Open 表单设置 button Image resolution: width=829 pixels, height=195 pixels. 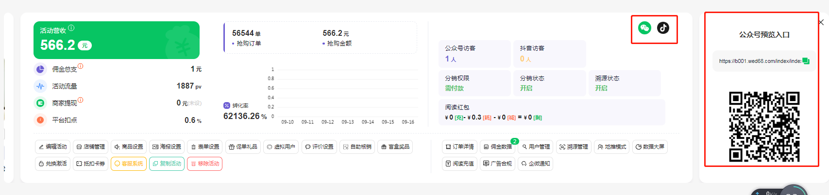click(205, 147)
